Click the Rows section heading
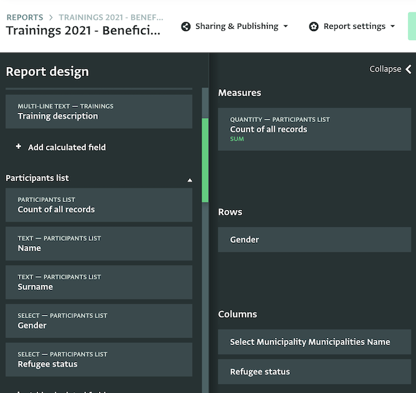The width and height of the screenshot is (416, 393). click(230, 212)
